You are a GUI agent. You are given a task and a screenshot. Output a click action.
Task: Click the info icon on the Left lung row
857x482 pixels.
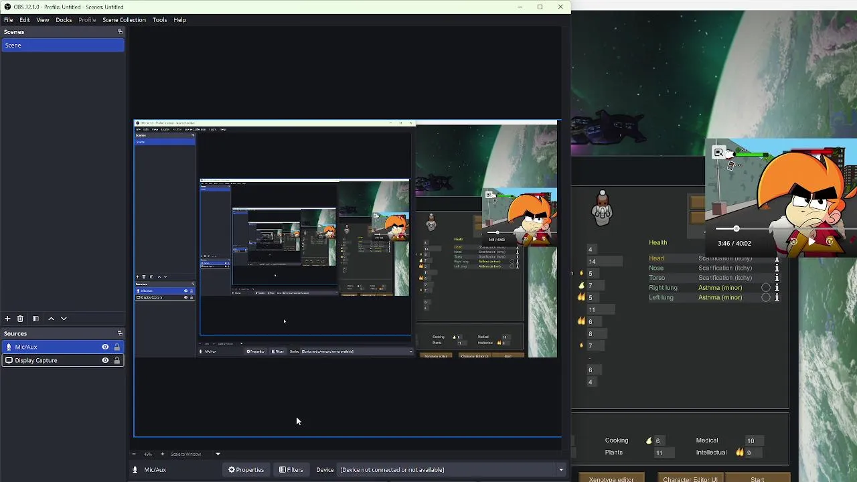pos(777,297)
